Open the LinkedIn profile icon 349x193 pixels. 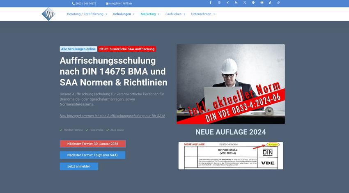(x=236, y=3)
